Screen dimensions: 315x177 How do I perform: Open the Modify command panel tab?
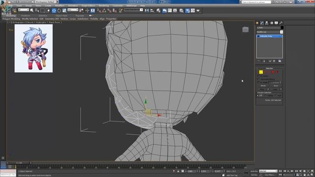(x=262, y=23)
